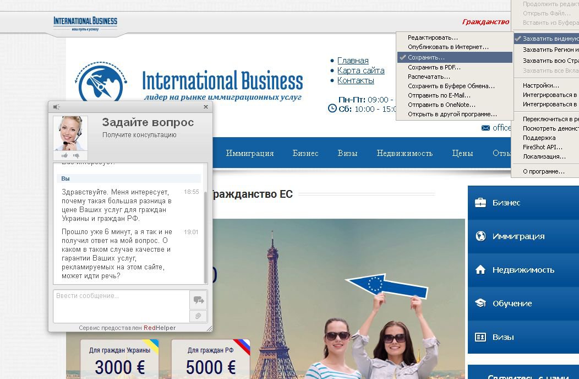
Task: Attach a file using the paperclip icon
Action: pos(198,316)
